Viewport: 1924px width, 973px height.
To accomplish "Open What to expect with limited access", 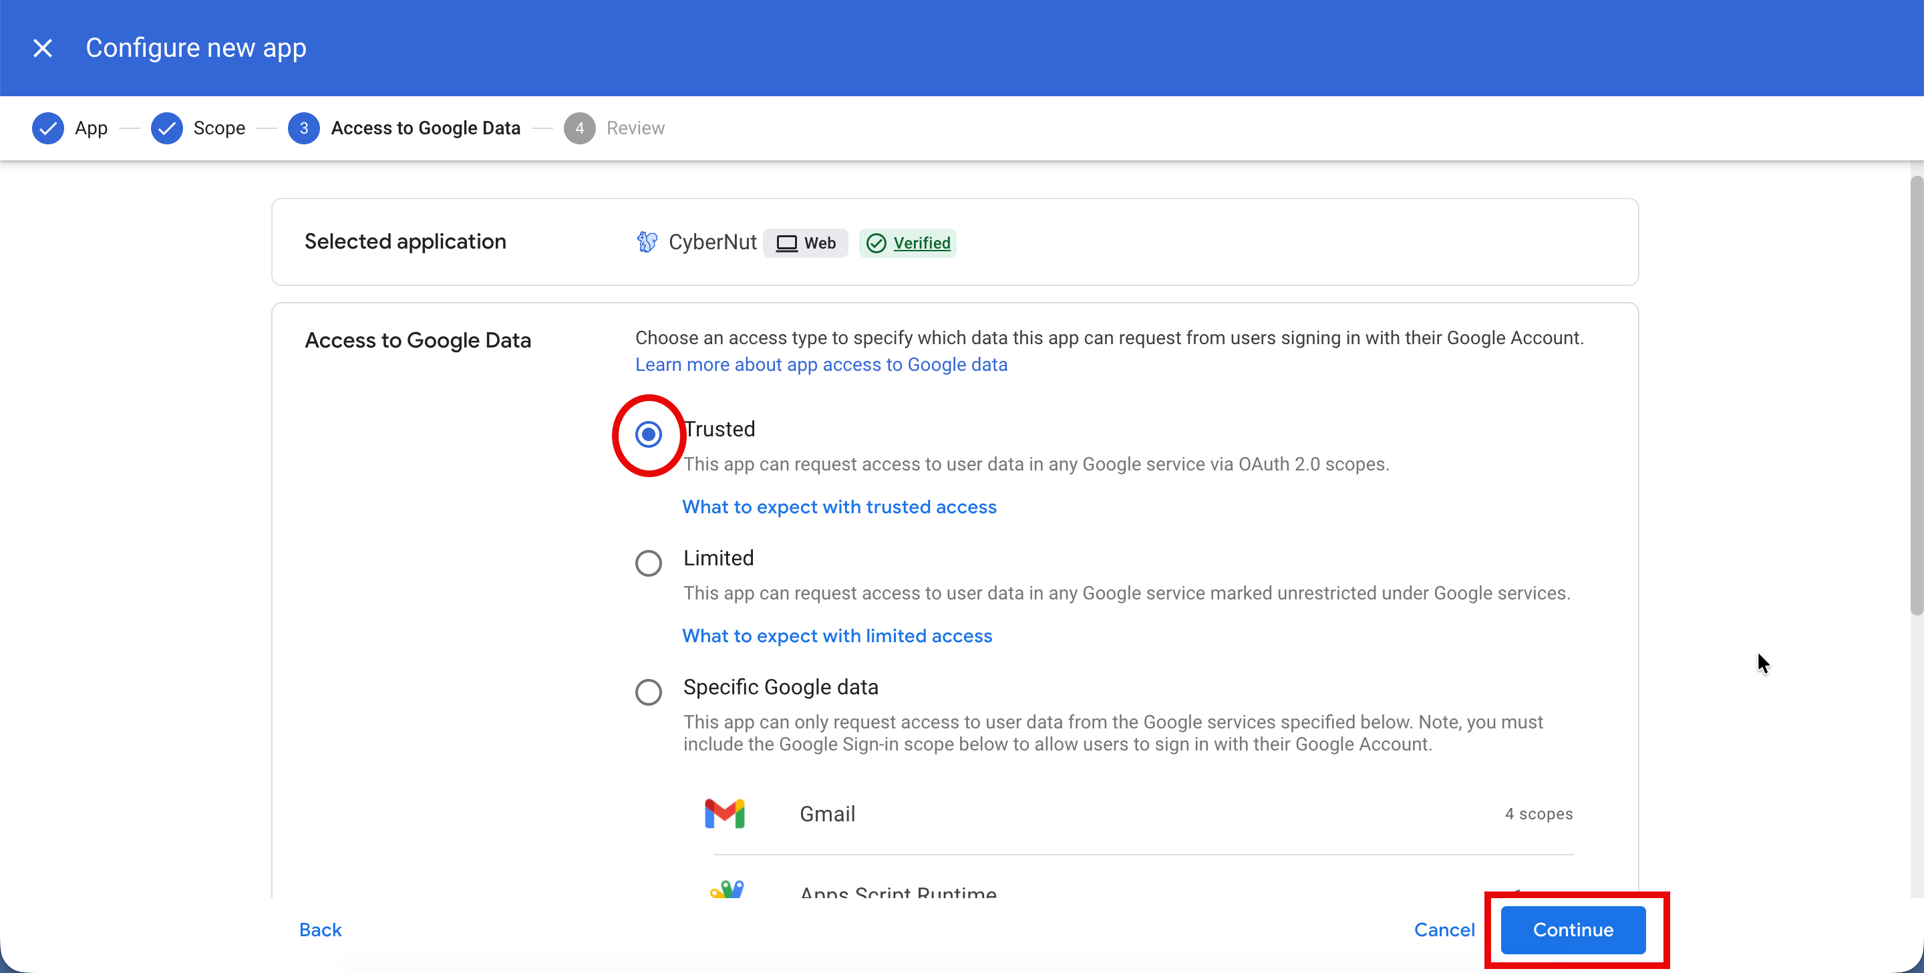I will (836, 636).
